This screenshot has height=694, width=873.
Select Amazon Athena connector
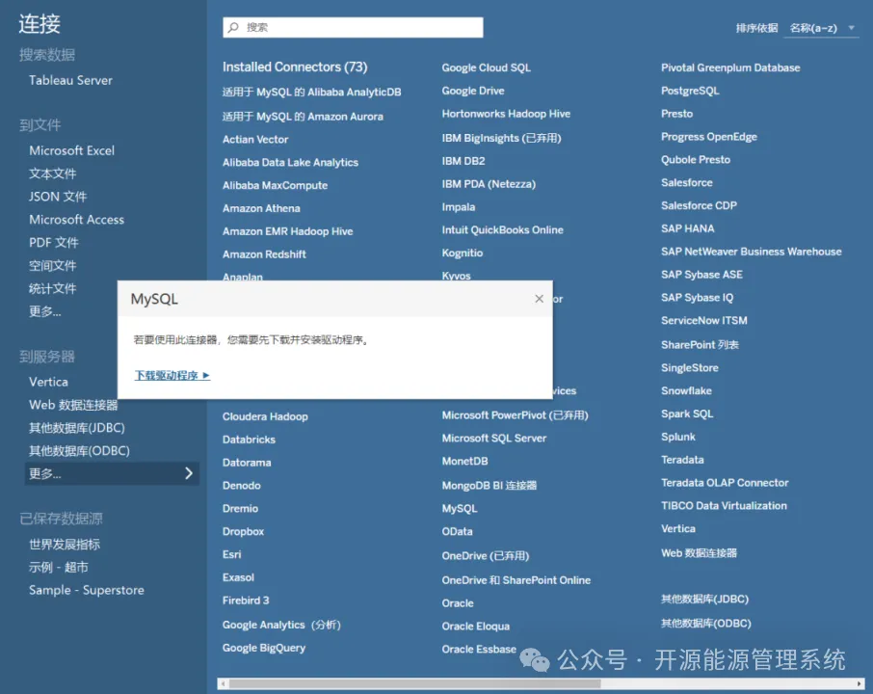pyautogui.click(x=261, y=208)
